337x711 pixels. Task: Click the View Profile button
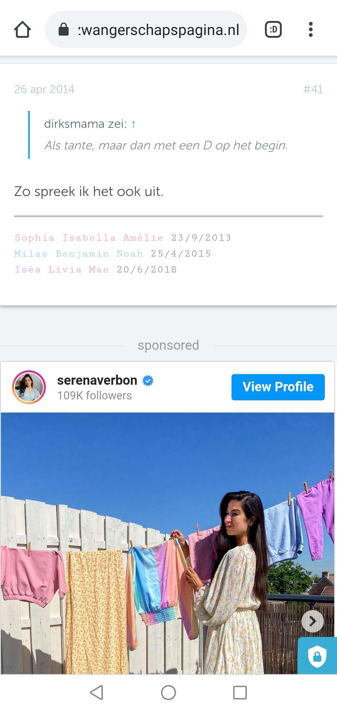point(278,387)
